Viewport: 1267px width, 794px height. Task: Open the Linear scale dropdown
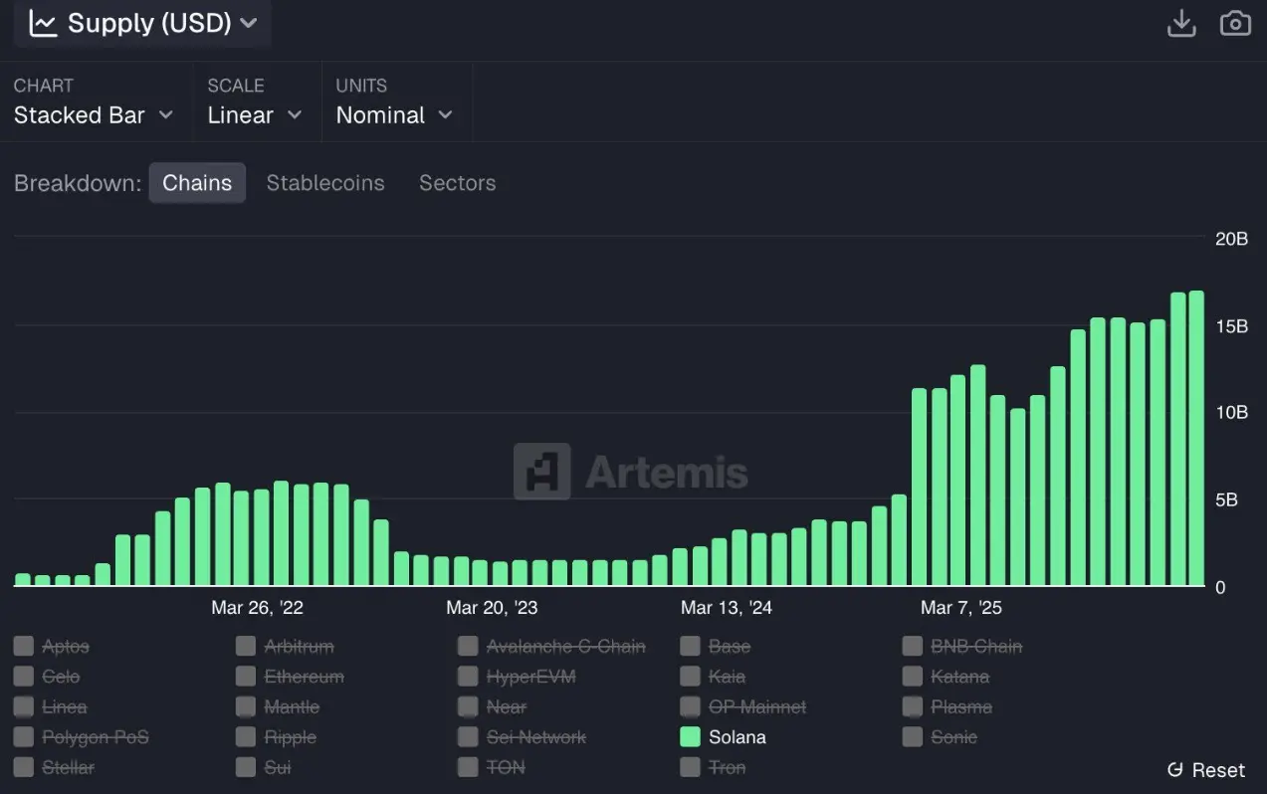tap(255, 115)
